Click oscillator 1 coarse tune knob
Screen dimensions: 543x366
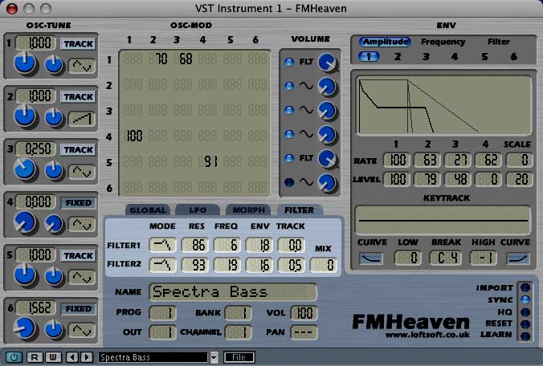click(x=25, y=63)
